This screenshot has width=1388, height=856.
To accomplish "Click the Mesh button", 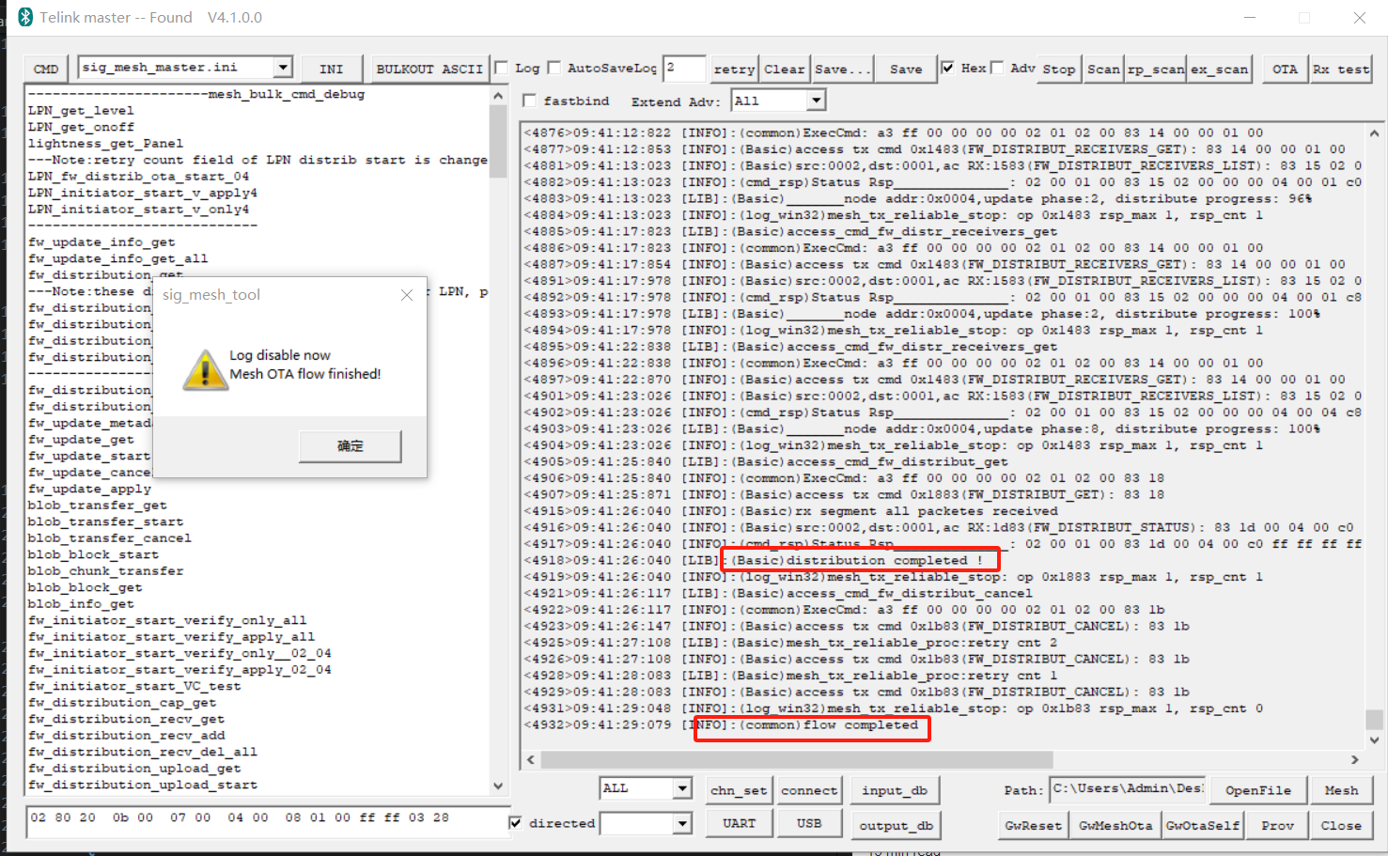I will tap(1341, 790).
